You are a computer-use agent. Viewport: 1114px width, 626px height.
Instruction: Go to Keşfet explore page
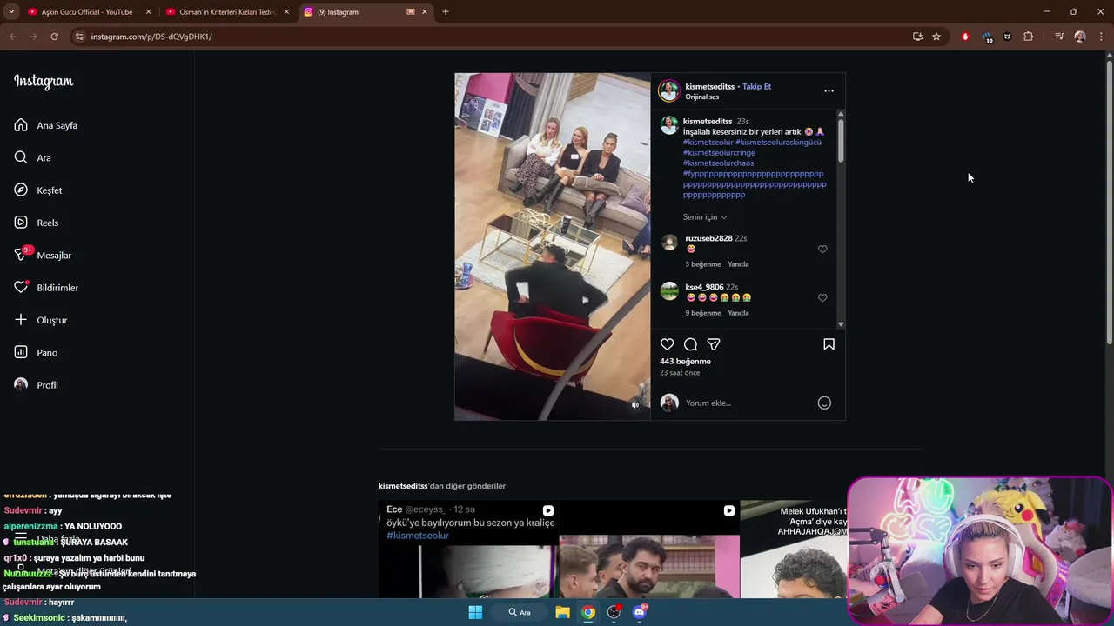point(38,190)
